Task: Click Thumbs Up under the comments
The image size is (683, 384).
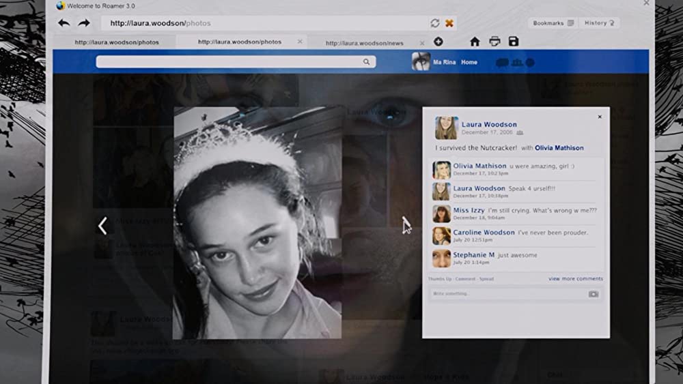Action: [441, 279]
